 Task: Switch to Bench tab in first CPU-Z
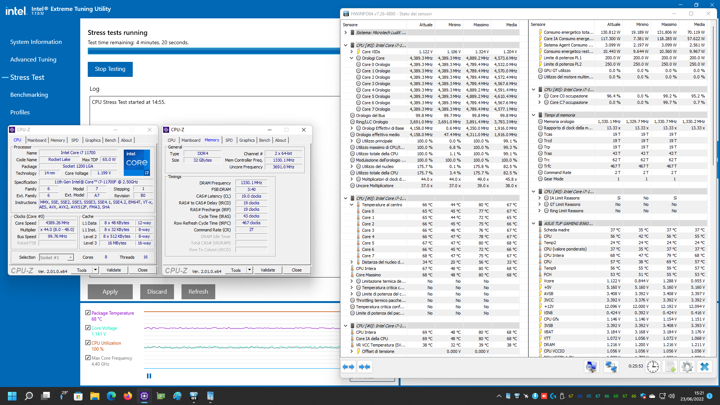click(x=110, y=140)
